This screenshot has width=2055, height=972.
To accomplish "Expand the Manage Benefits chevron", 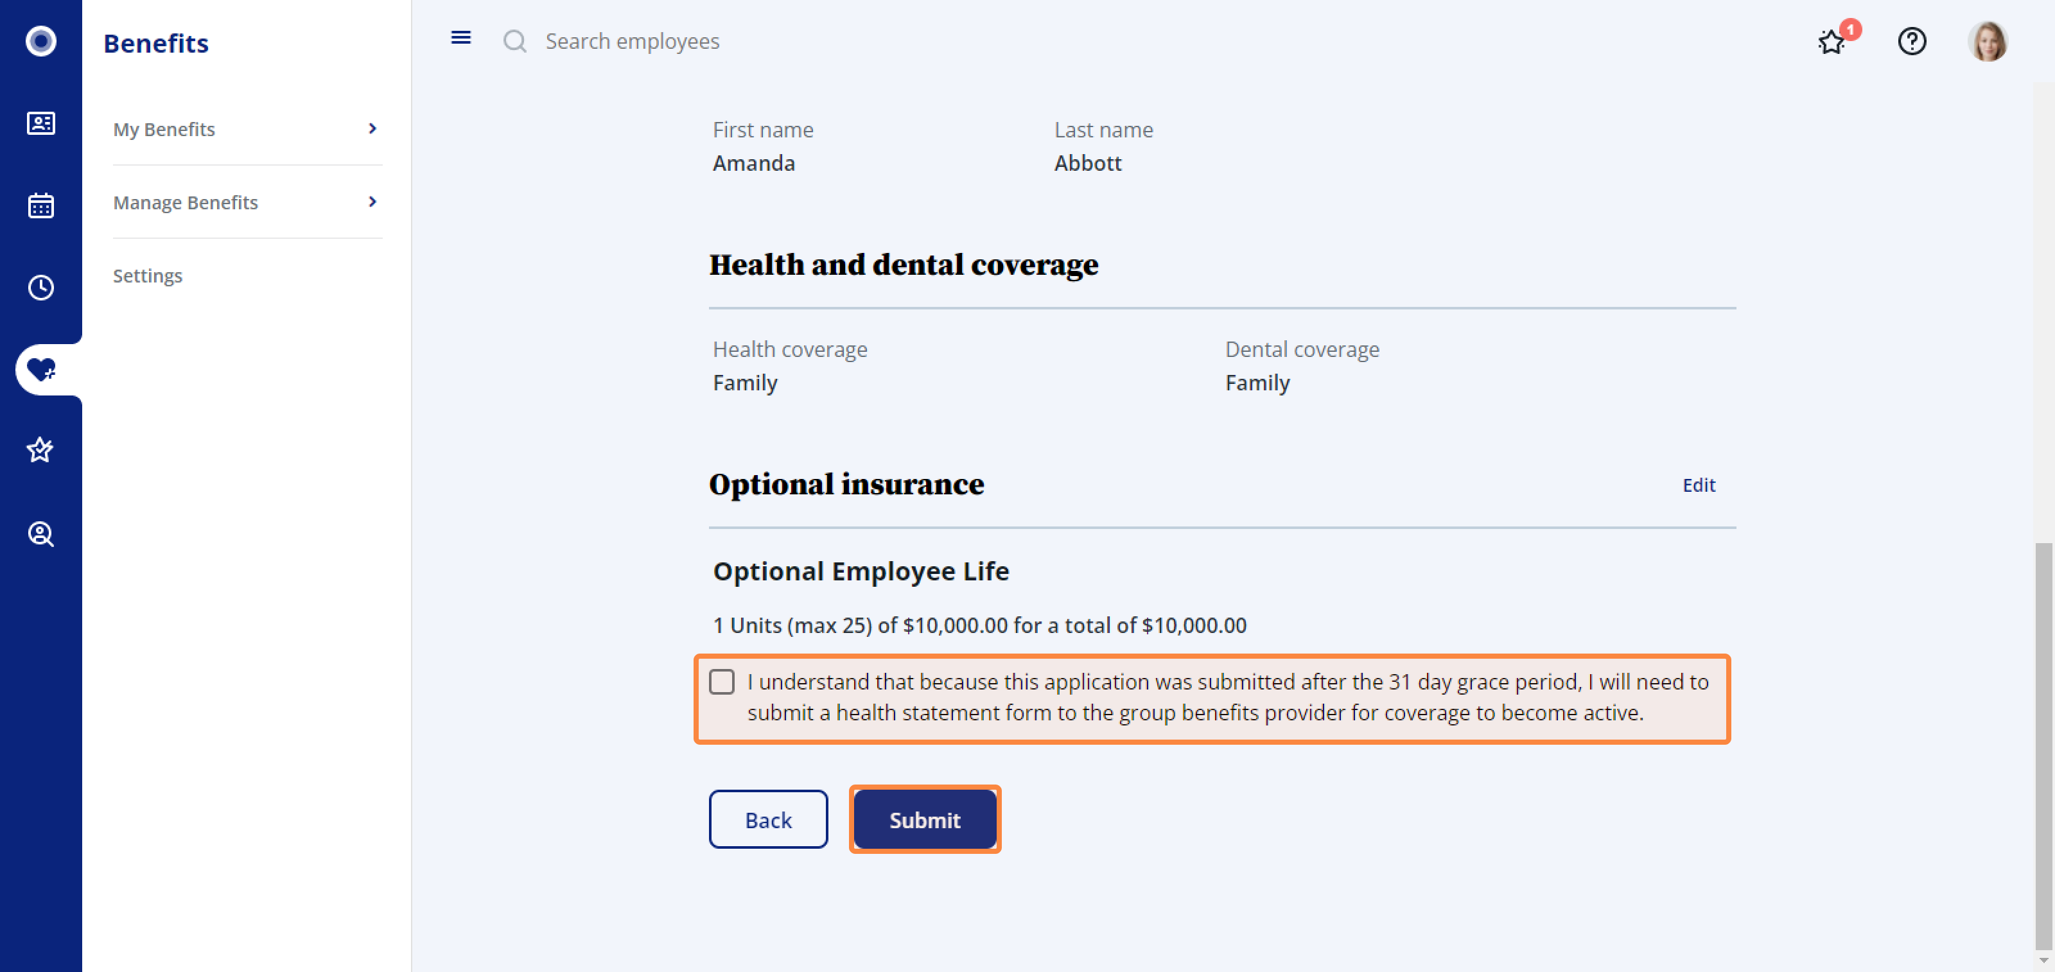I will [372, 202].
